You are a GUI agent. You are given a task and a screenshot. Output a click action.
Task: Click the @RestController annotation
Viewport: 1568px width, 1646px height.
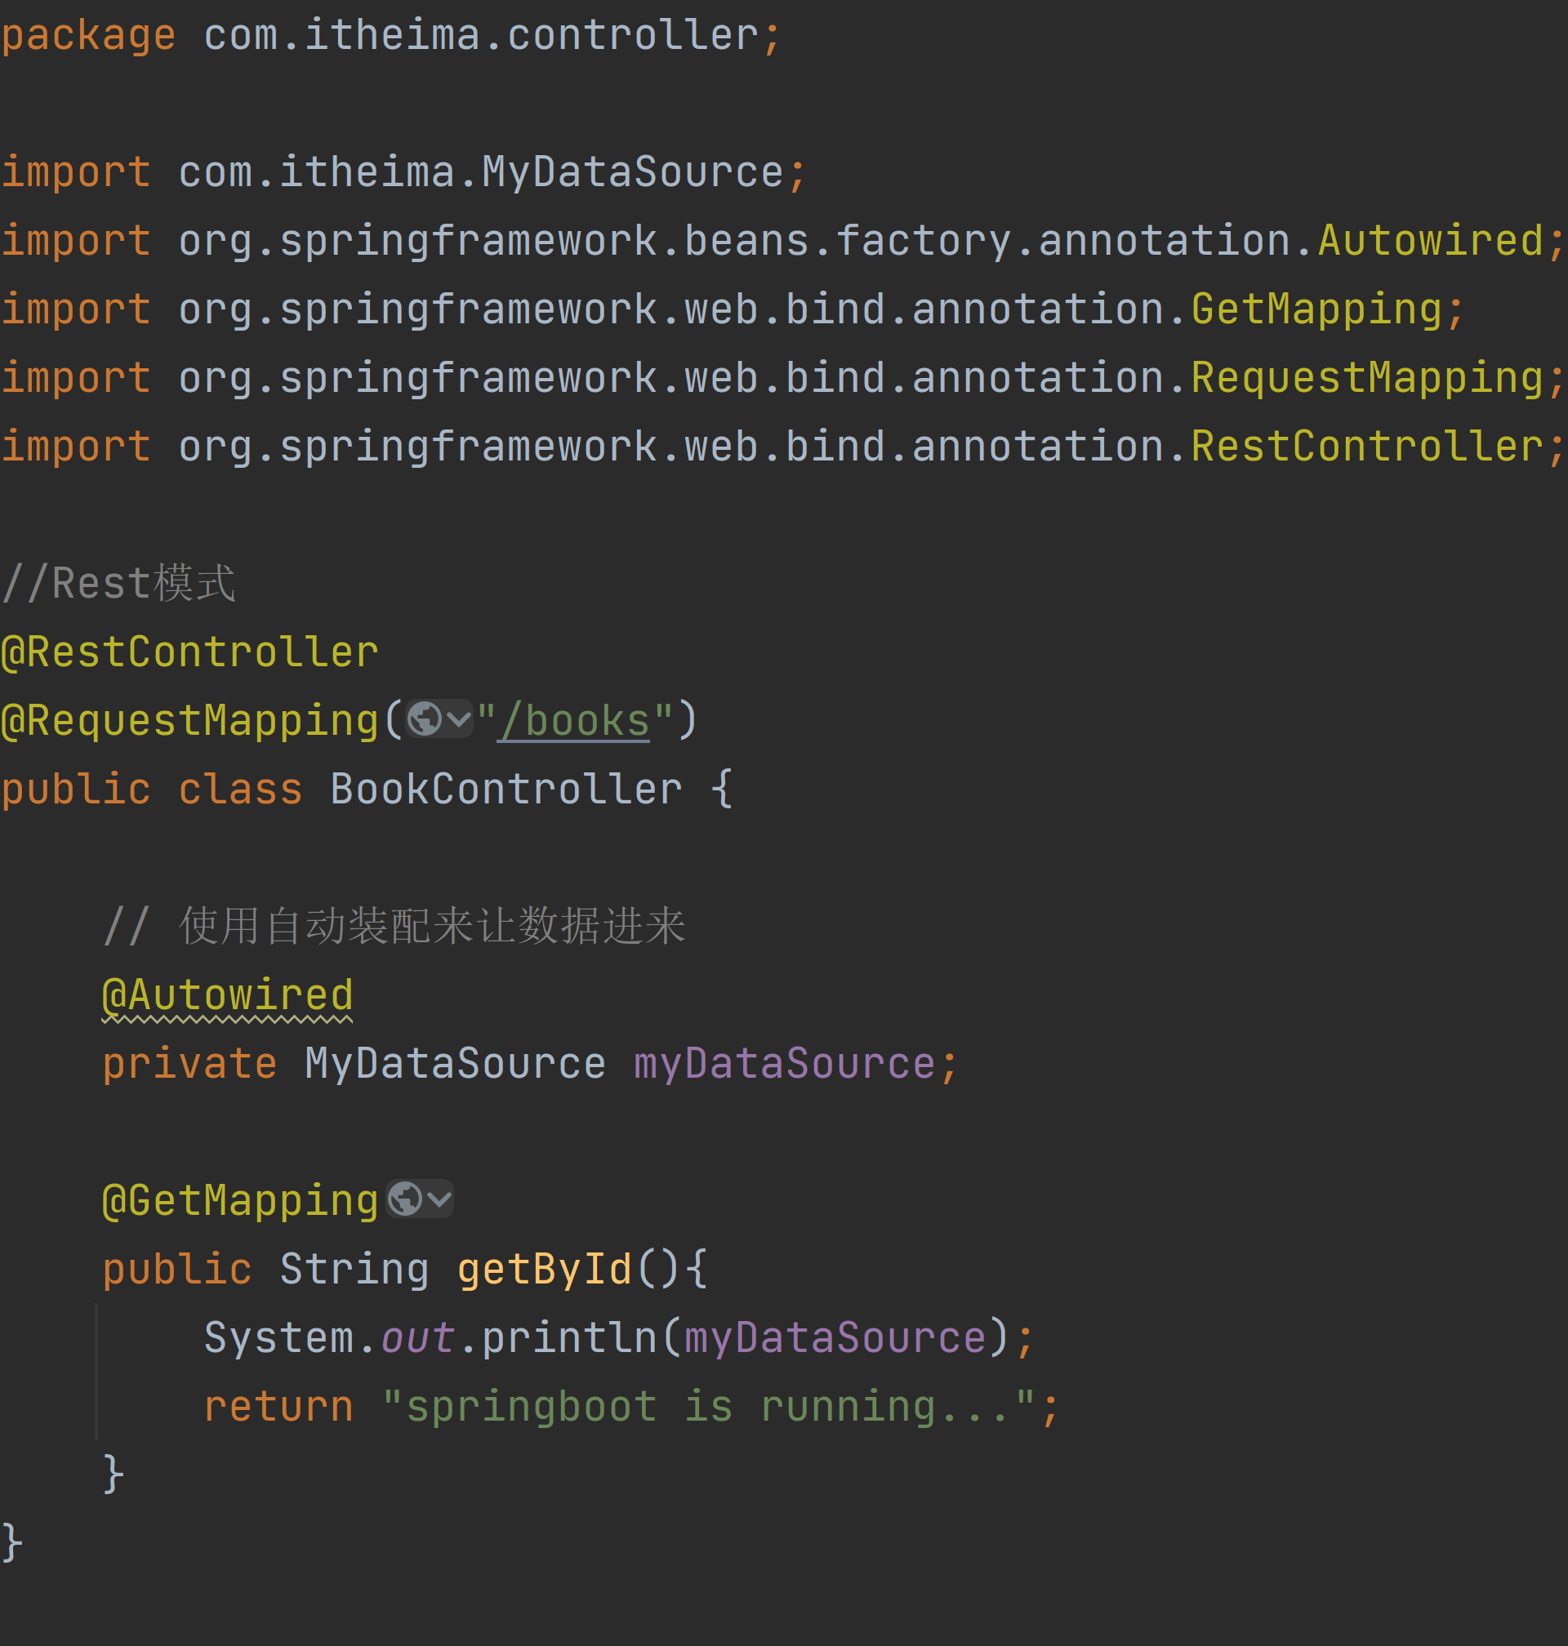coord(189,652)
